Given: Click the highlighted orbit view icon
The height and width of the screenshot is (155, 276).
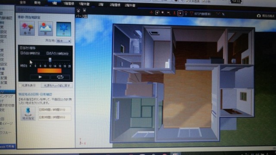Looking at the screenshot, I should pyautogui.click(x=180, y=13).
